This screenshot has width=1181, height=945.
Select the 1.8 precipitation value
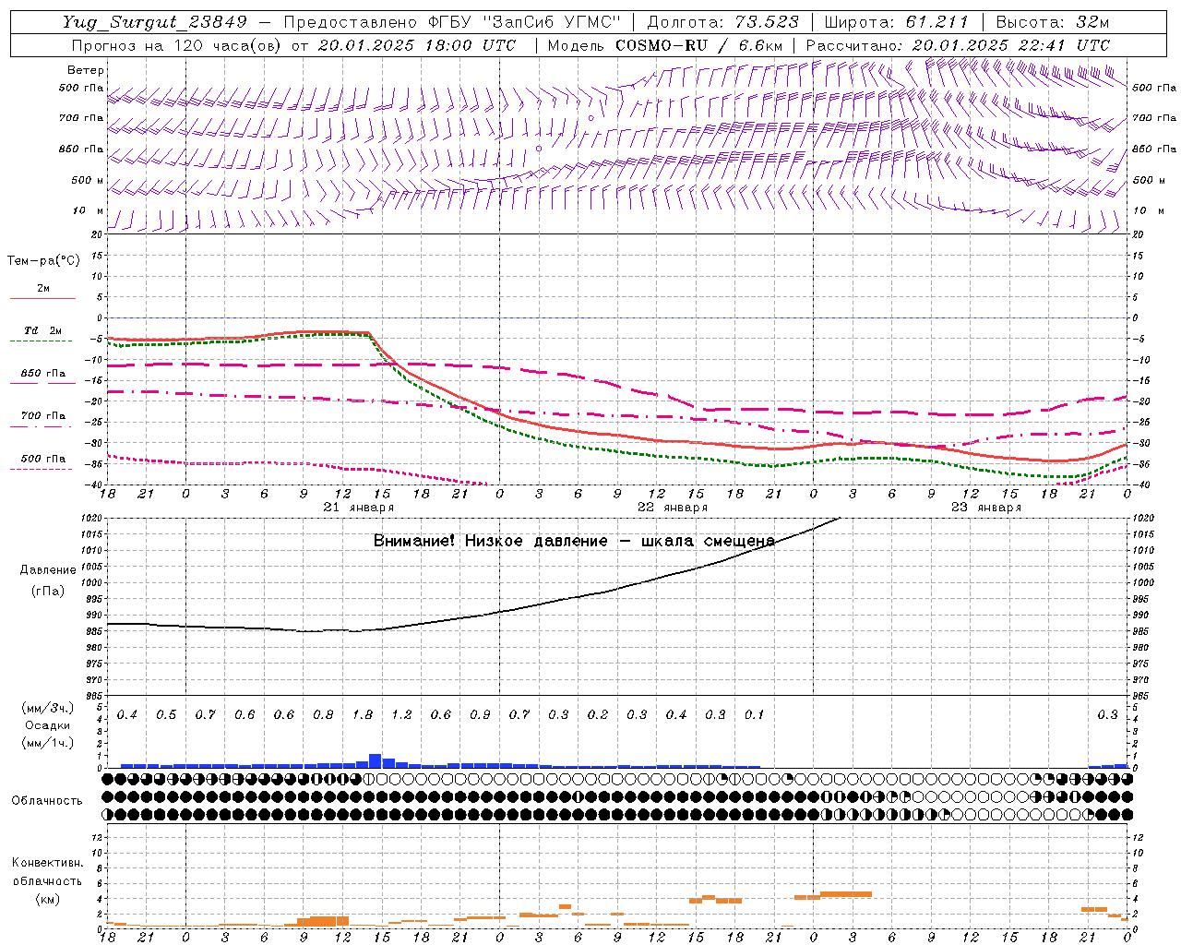[363, 715]
